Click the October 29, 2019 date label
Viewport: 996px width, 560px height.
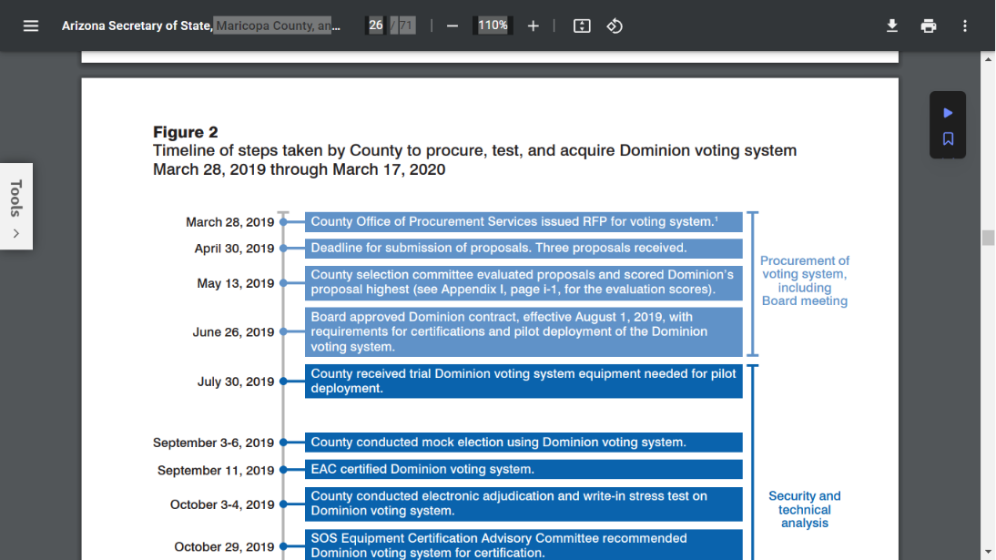(224, 547)
